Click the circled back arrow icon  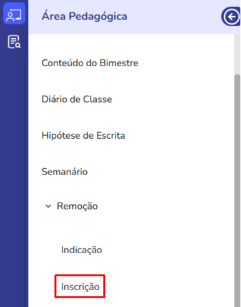(x=230, y=17)
